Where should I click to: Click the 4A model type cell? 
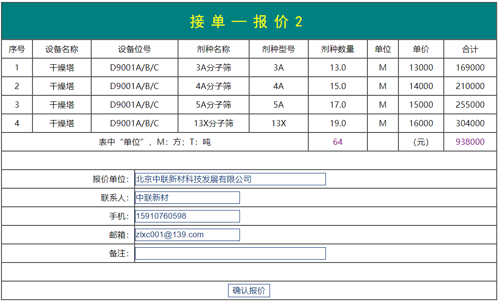click(278, 86)
